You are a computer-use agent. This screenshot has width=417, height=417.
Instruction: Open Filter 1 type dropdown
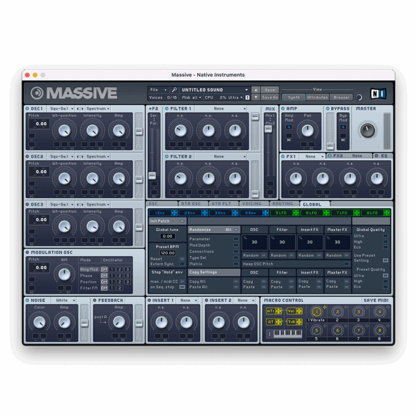221,108
